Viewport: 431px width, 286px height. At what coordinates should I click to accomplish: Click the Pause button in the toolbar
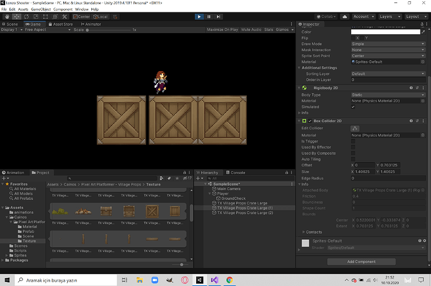(x=208, y=17)
